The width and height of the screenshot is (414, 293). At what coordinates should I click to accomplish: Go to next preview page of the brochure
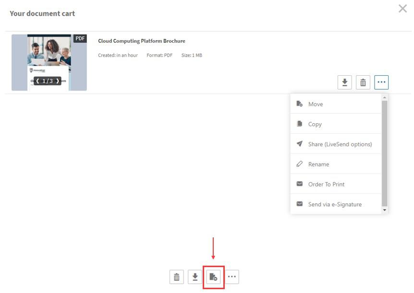57,81
